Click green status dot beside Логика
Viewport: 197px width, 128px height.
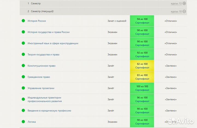pos(23,122)
